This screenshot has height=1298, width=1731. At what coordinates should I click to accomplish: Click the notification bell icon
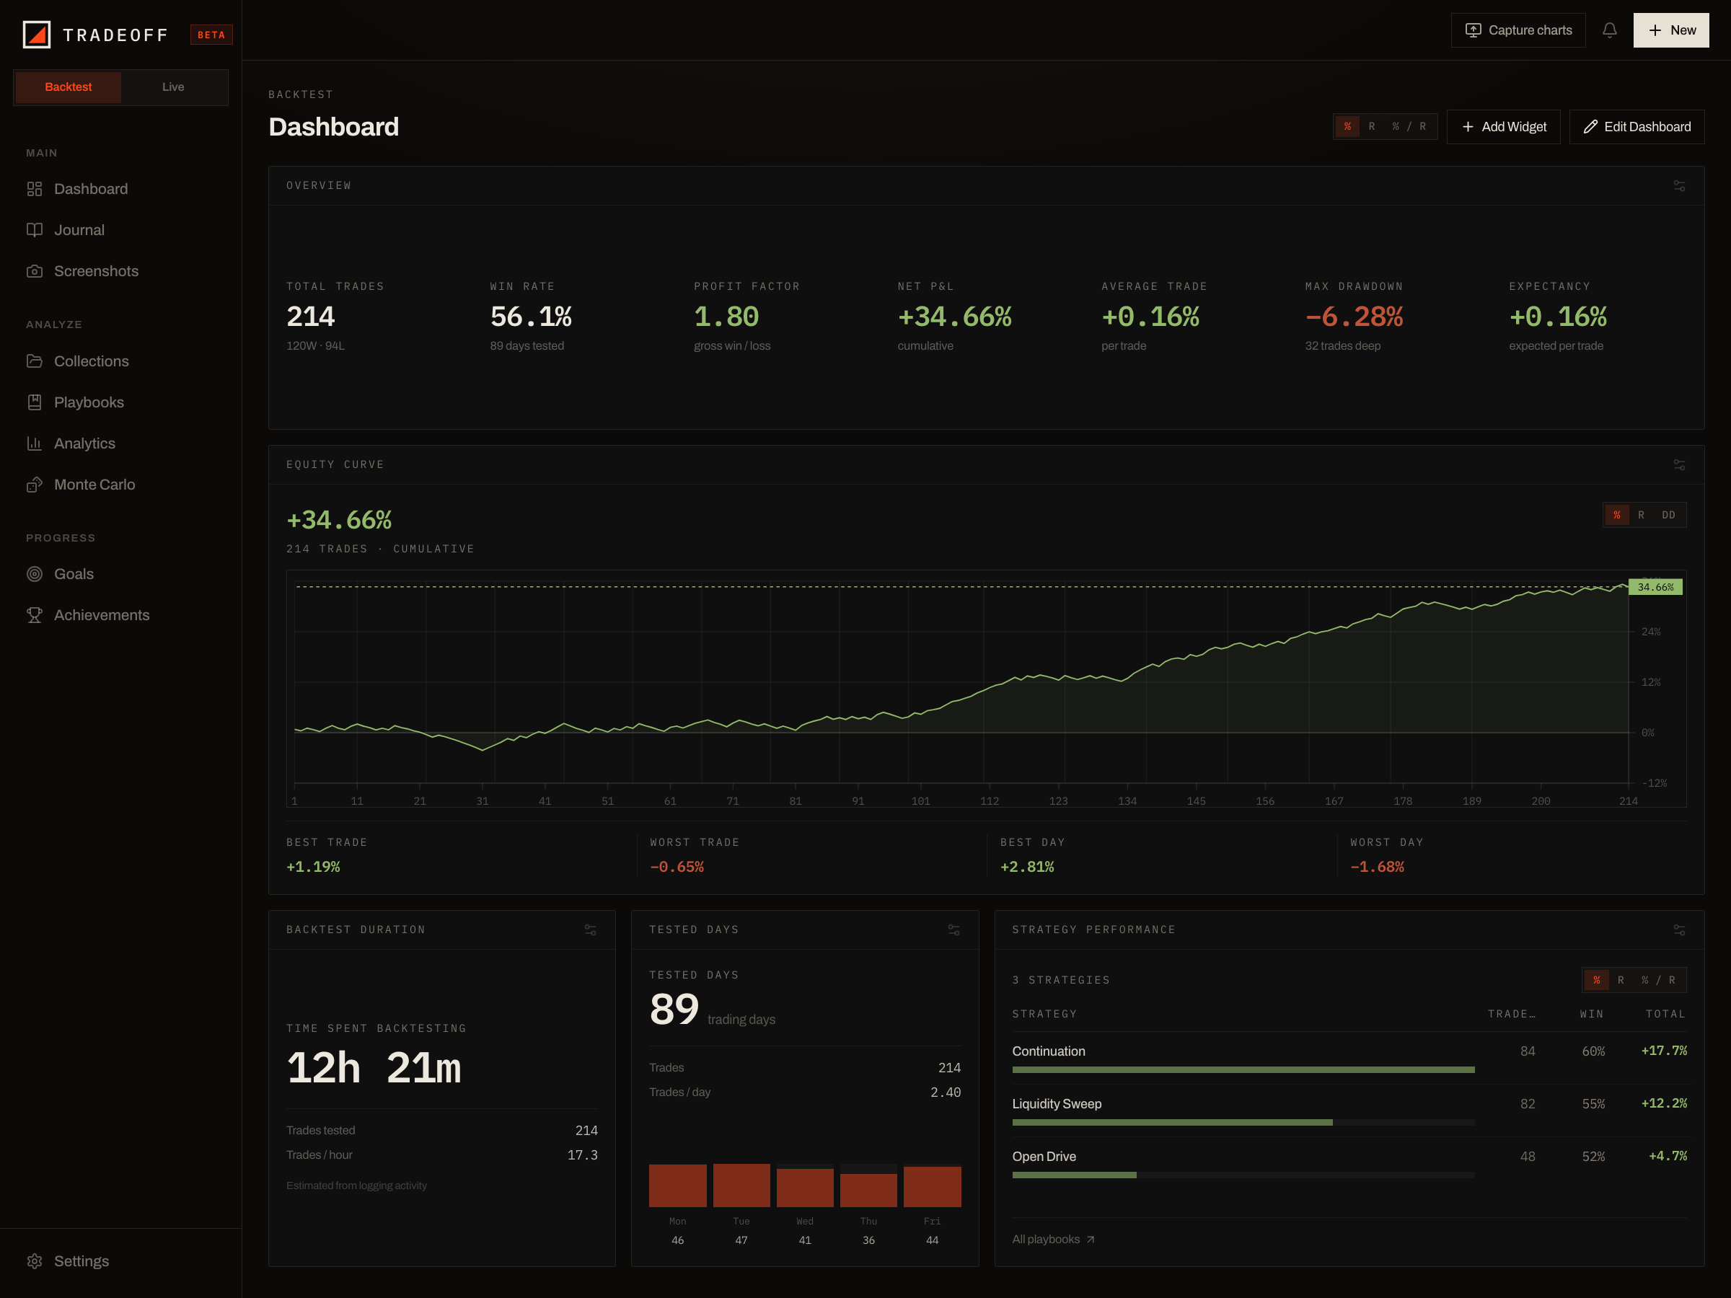click(x=1609, y=30)
